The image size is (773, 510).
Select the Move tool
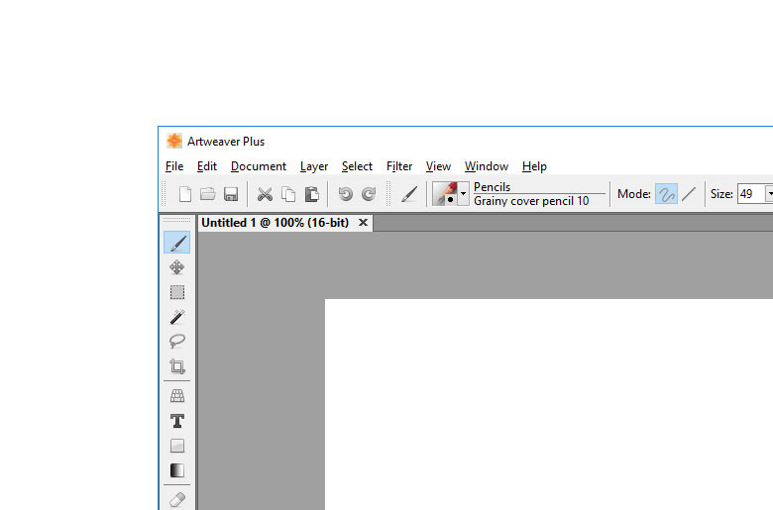coord(177,267)
